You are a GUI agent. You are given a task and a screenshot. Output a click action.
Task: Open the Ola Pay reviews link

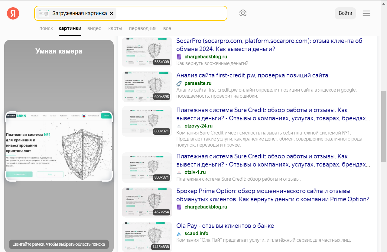225,226
